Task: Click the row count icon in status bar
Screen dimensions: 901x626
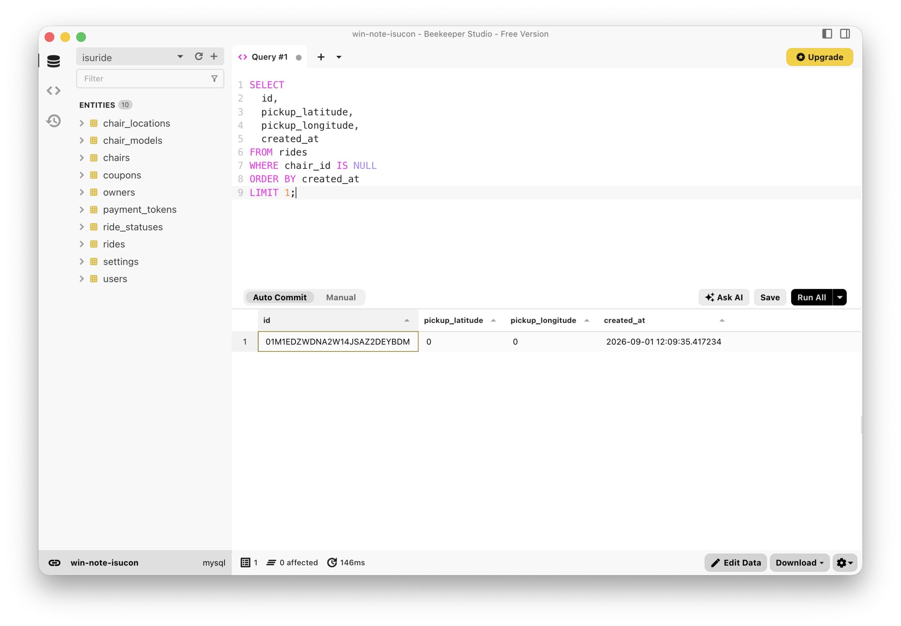Action: (245, 563)
